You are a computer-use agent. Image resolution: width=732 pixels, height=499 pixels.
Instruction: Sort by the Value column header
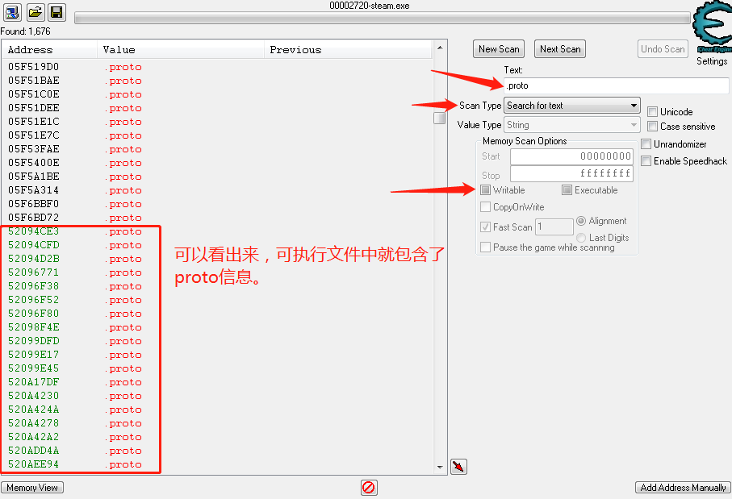[181, 50]
